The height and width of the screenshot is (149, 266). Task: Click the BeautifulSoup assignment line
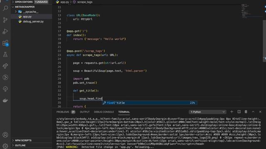(110, 71)
